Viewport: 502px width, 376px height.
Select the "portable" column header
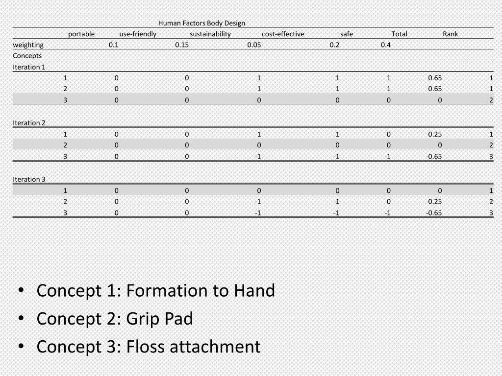(81, 34)
